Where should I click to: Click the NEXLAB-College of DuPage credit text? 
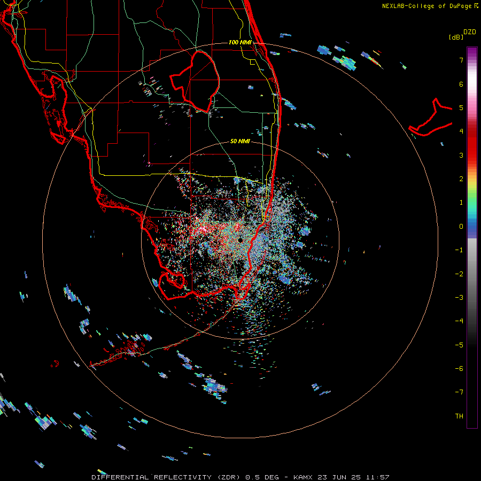430,6
